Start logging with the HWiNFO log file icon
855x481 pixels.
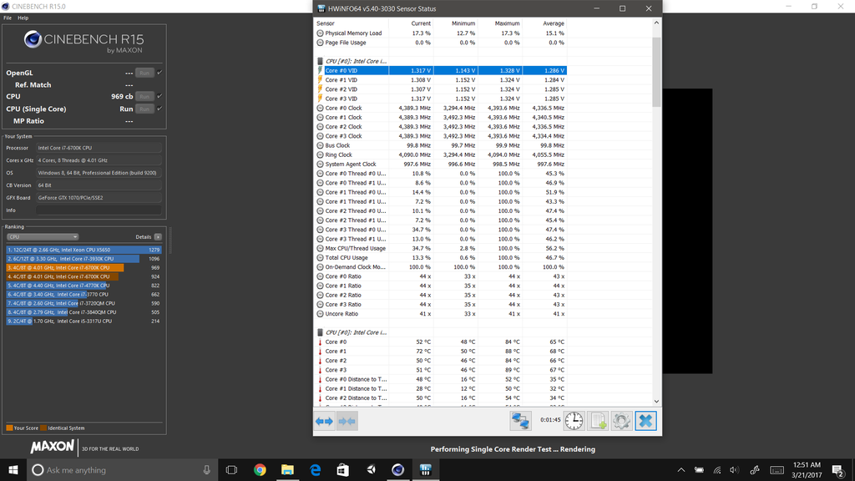(x=598, y=421)
